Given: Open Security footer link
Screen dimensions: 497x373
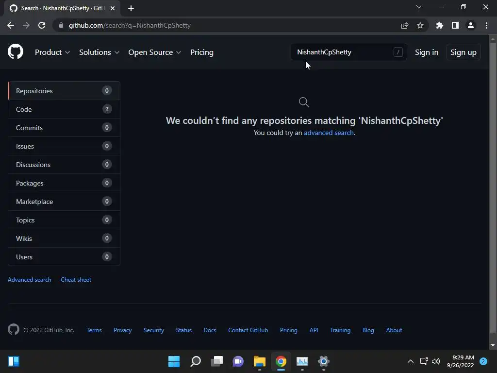Looking at the screenshot, I should pyautogui.click(x=154, y=330).
